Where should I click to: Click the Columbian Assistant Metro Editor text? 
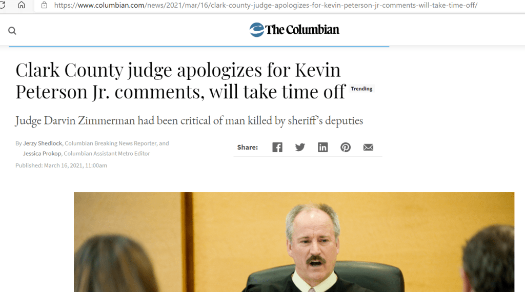[x=107, y=154]
